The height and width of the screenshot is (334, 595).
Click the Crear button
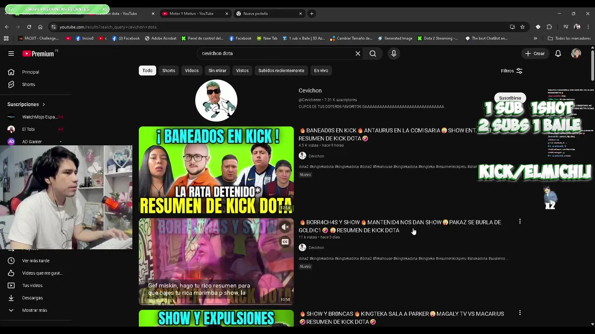(x=535, y=53)
